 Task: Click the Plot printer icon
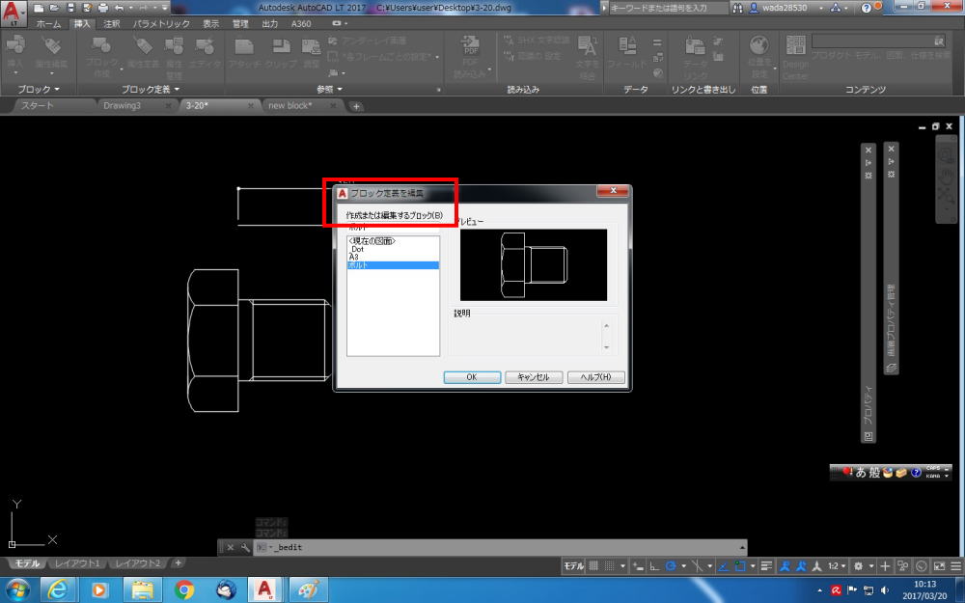pyautogui.click(x=103, y=8)
